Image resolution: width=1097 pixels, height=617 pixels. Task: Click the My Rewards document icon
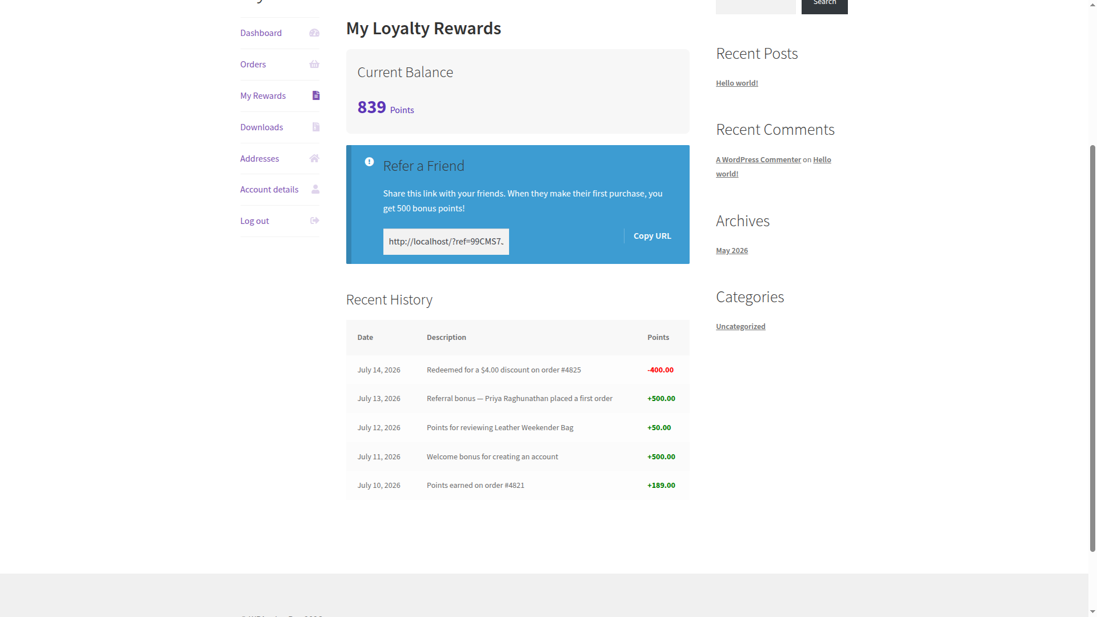point(316,95)
